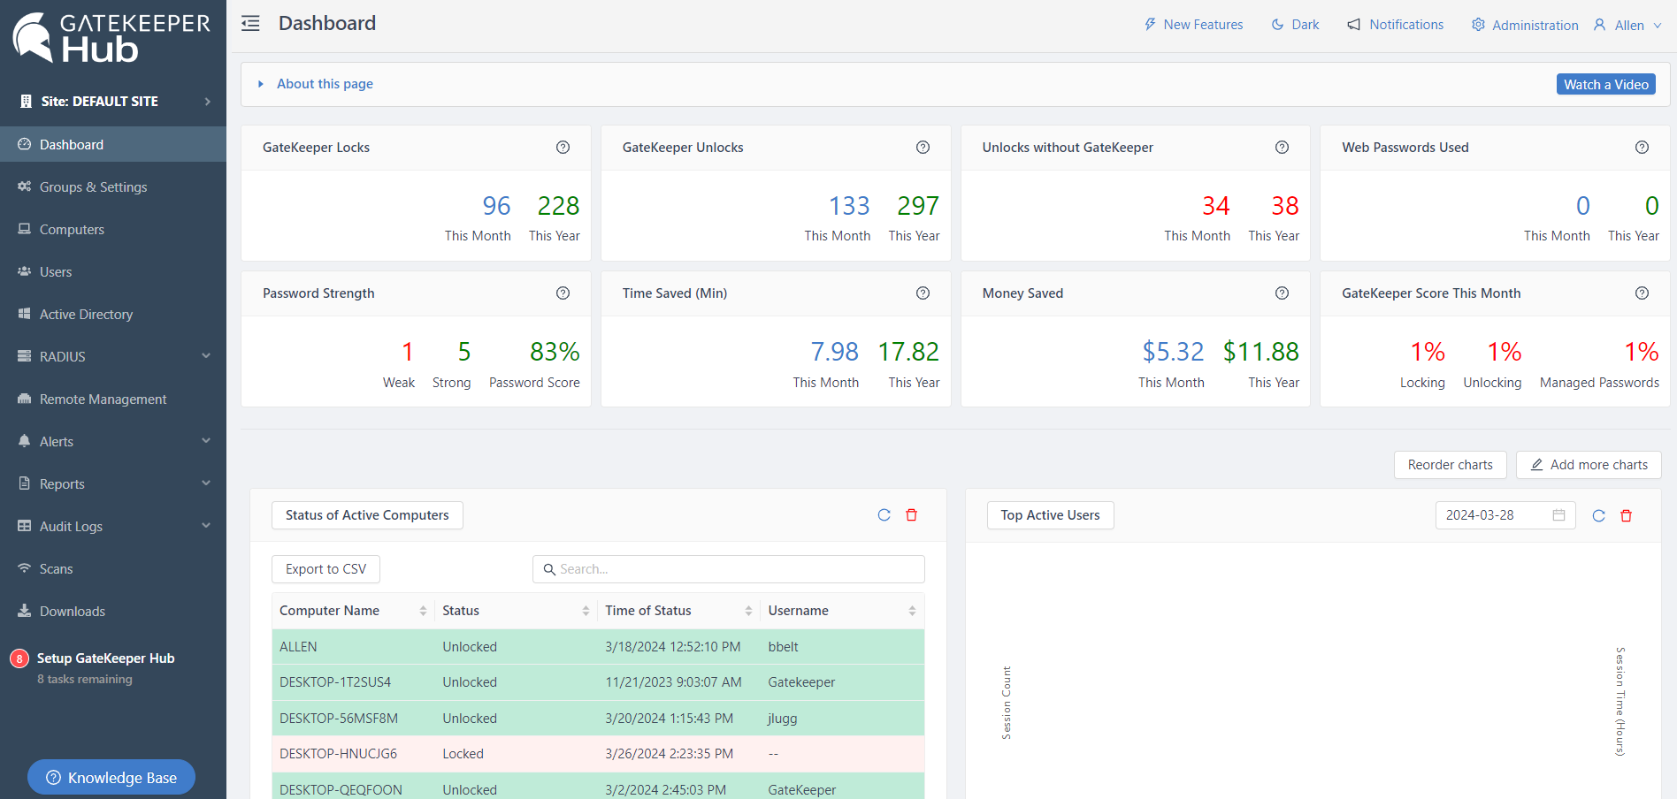Collapse the sidebar with the hamburger icon
Image resolution: width=1677 pixels, height=799 pixels.
pyautogui.click(x=250, y=24)
